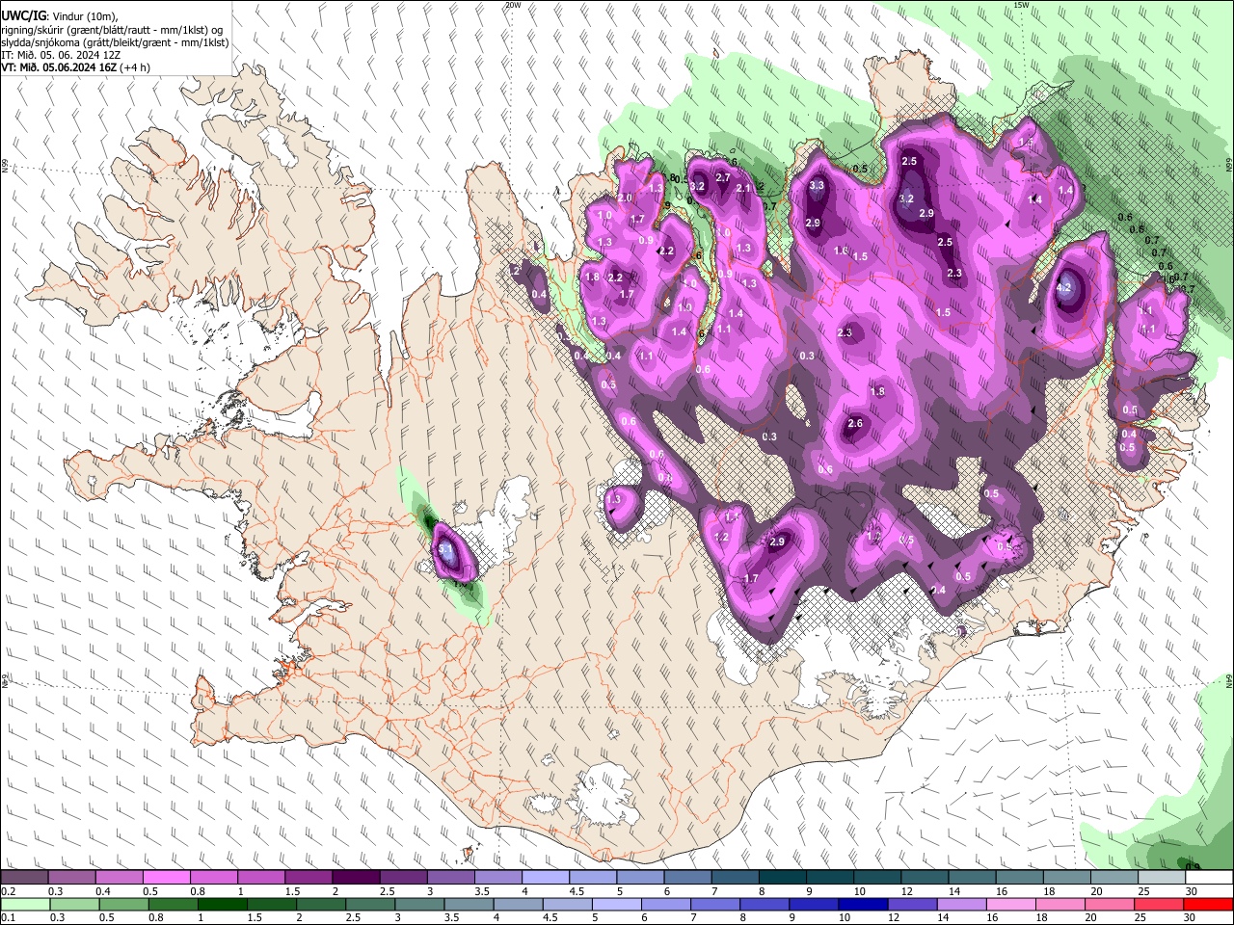1234x925 pixels.
Task: Select the upper legend swatch labeled 0.4
Action: click(x=119, y=877)
